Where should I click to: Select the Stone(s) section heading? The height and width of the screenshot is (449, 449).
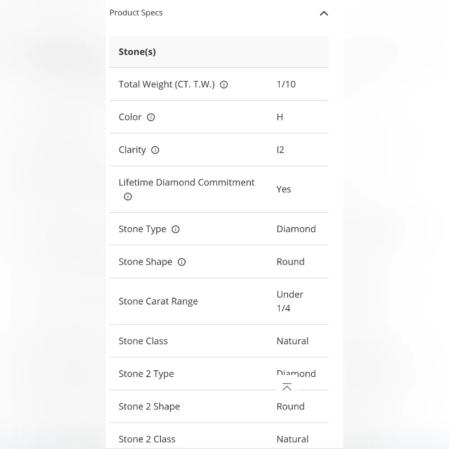point(137,52)
